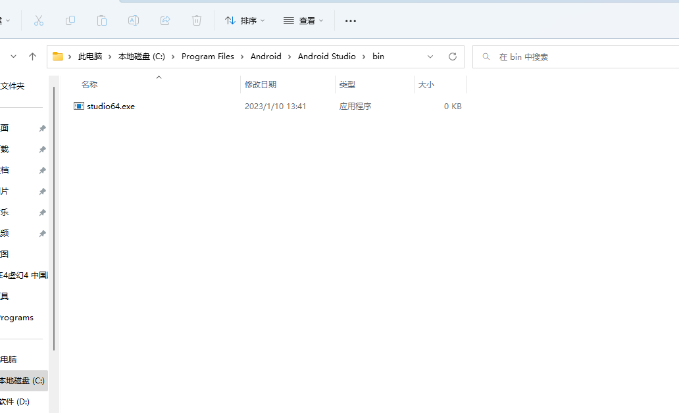Navigate to 此电脑 in the breadcrumb
679x413 pixels.
[x=90, y=57]
